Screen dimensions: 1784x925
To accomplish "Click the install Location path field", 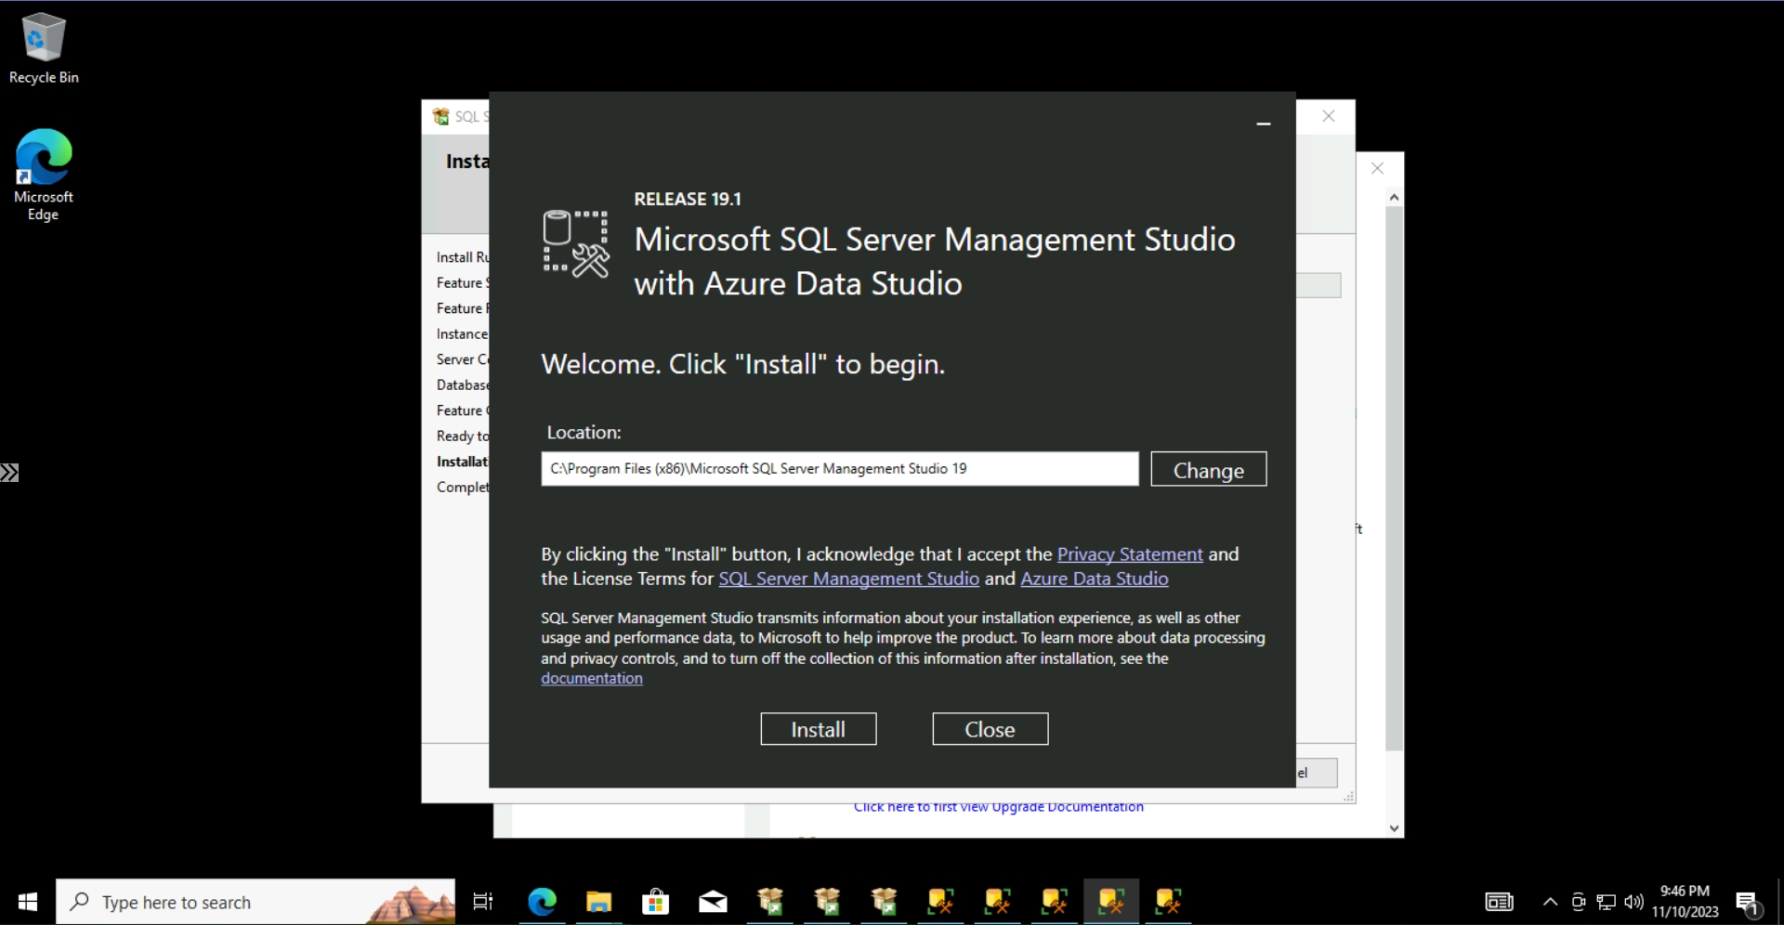I will (839, 469).
